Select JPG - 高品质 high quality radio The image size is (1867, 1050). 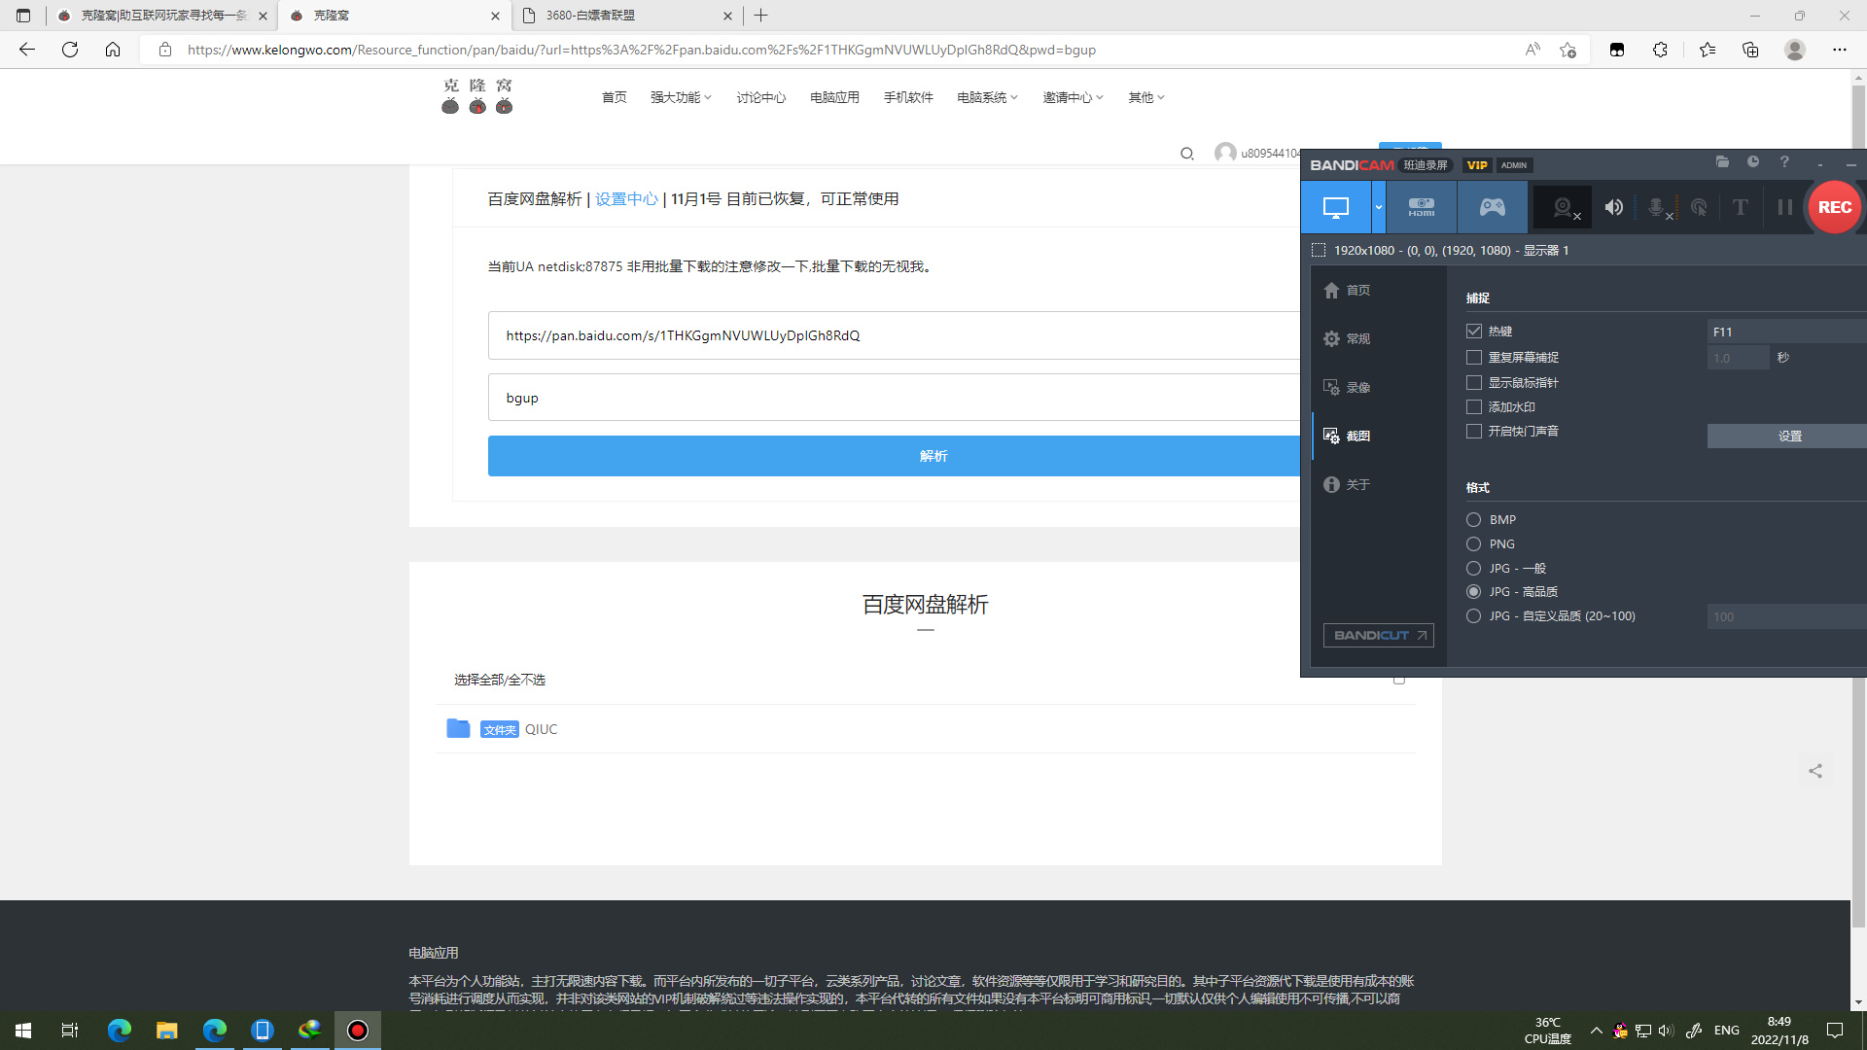point(1474,591)
